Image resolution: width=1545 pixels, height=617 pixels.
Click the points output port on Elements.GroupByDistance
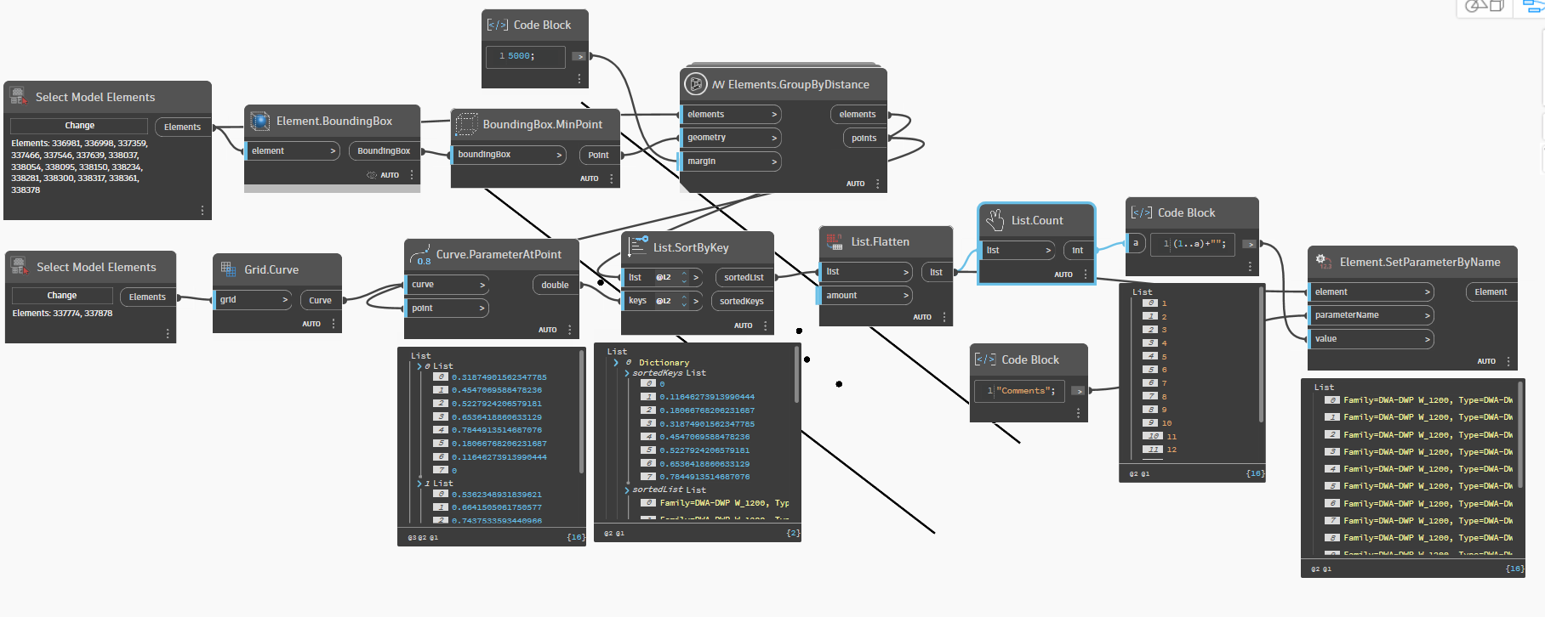tap(864, 138)
